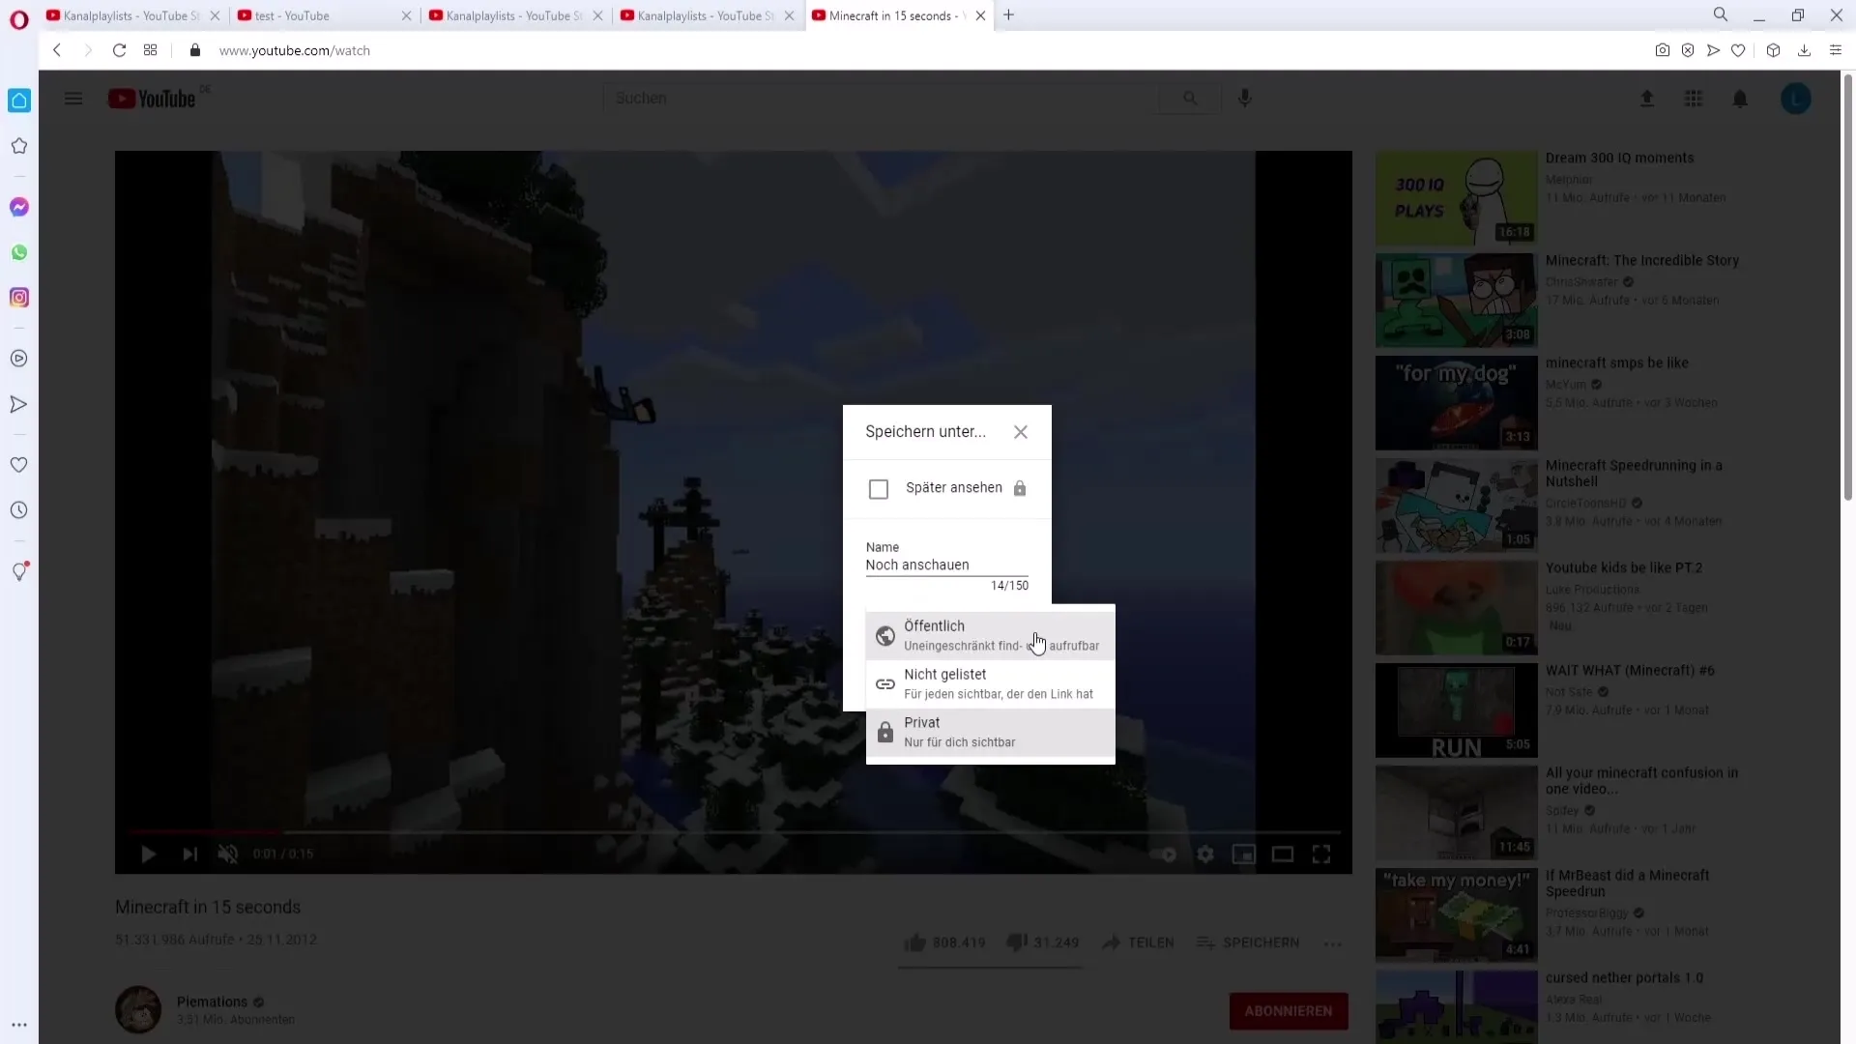Open Opera sidebar home icon
1856x1044 pixels.
coord(19,101)
